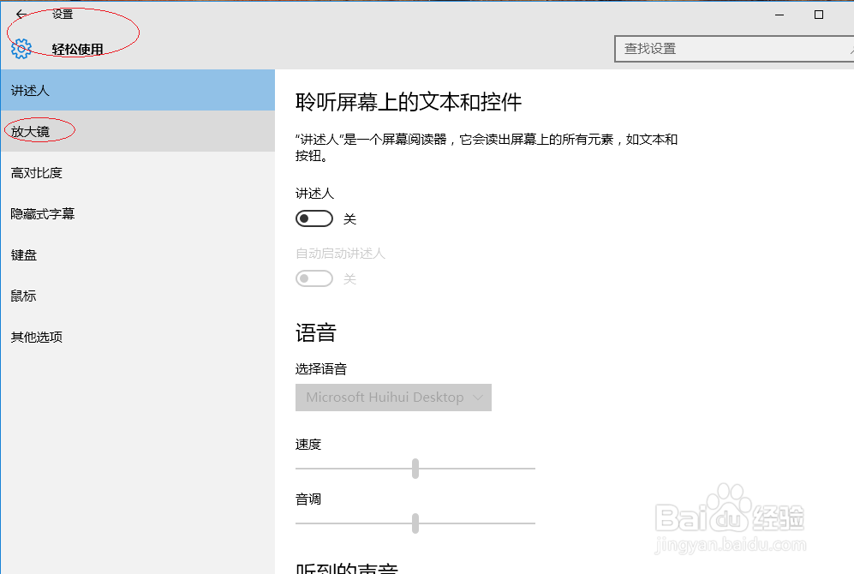
Task: Click the Settings gear icon
Action: [20, 49]
